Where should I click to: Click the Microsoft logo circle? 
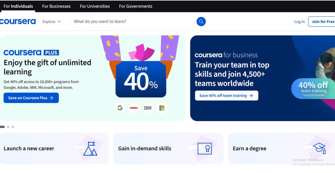162,108
